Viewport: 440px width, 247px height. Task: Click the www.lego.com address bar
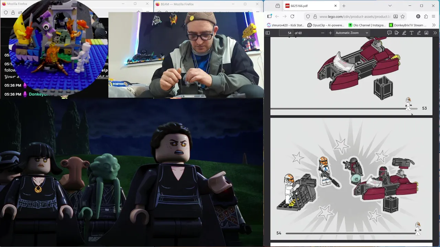[355, 16]
